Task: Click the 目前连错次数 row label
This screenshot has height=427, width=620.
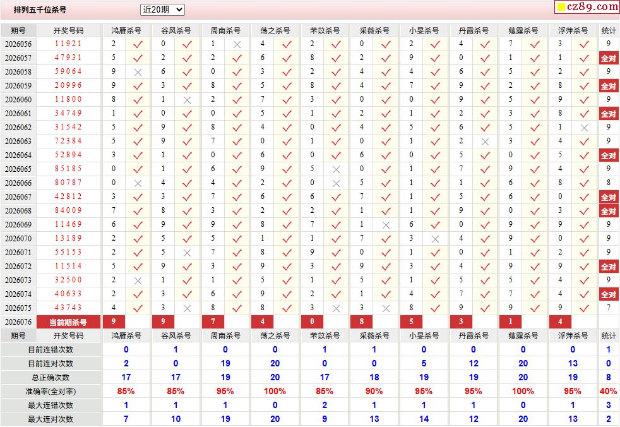Action: coord(51,350)
